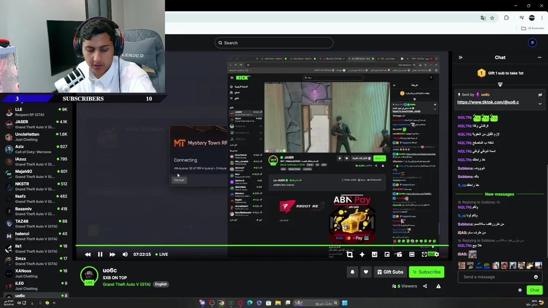Screen dimensions: 548x308
Task: Open the Windows Start button on taskbar
Action: pos(345,303)
